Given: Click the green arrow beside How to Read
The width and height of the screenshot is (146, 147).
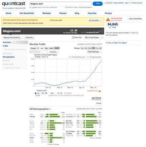Looking at the screenshot, I should (x=107, y=43).
